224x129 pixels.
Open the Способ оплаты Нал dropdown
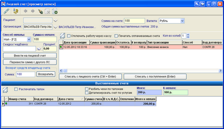point(29,40)
